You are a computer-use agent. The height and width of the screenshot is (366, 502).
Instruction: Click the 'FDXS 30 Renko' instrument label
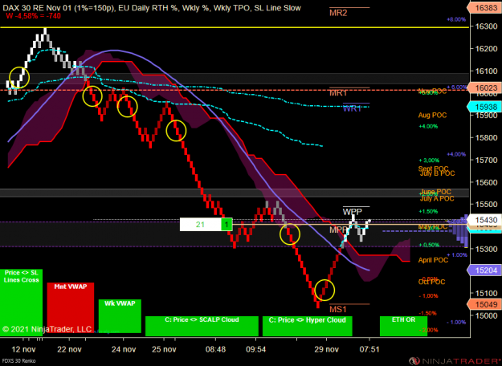point(18,361)
